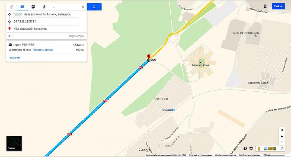Expand the imagery tray double chevron
The height and width of the screenshot is (157, 291).
282,149
